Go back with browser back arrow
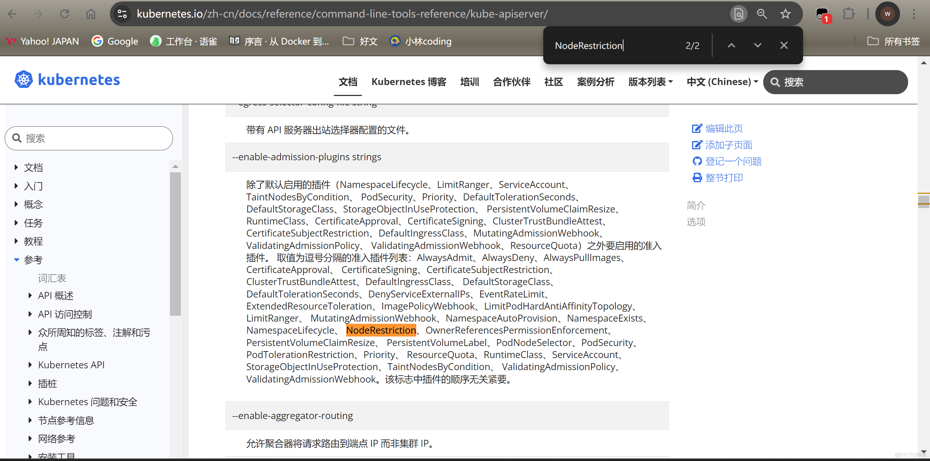Screen dimensions: 930x461 (x=12, y=14)
